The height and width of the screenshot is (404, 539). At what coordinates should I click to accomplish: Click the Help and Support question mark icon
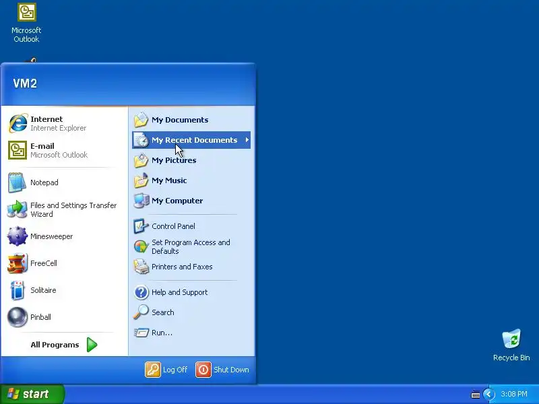pos(141,292)
